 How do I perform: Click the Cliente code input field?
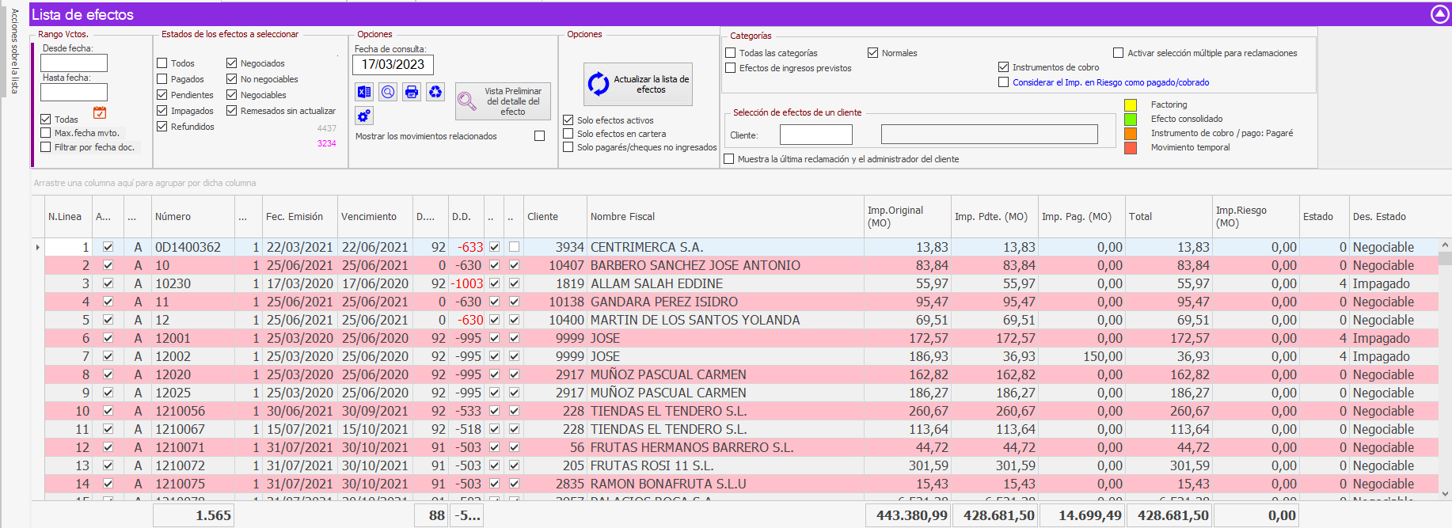pyautogui.click(x=815, y=135)
